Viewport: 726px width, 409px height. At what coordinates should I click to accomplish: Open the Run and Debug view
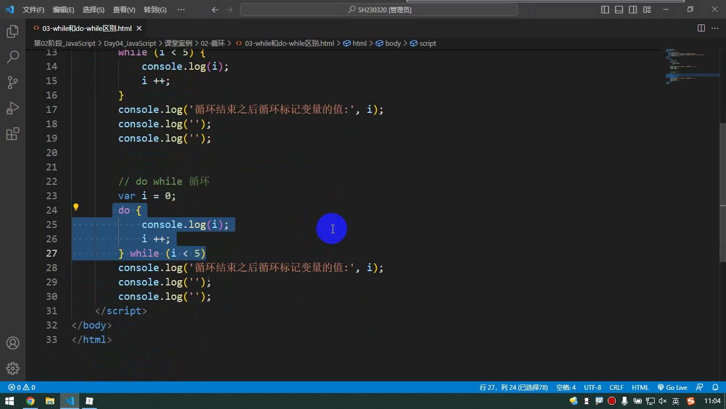(x=13, y=108)
